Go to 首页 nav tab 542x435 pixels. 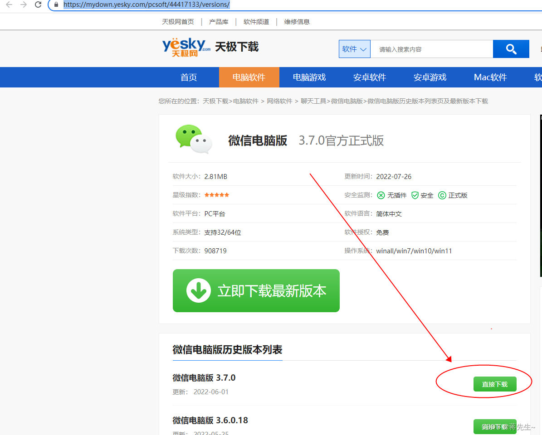[189, 77]
